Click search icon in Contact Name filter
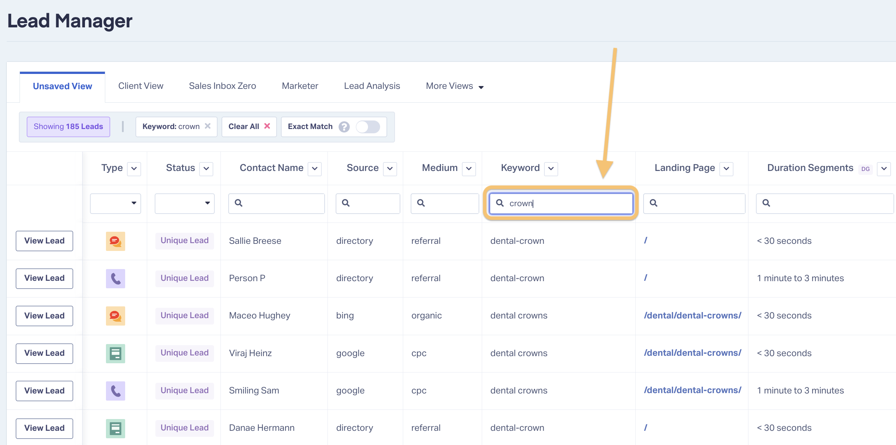The width and height of the screenshot is (896, 445). click(239, 203)
